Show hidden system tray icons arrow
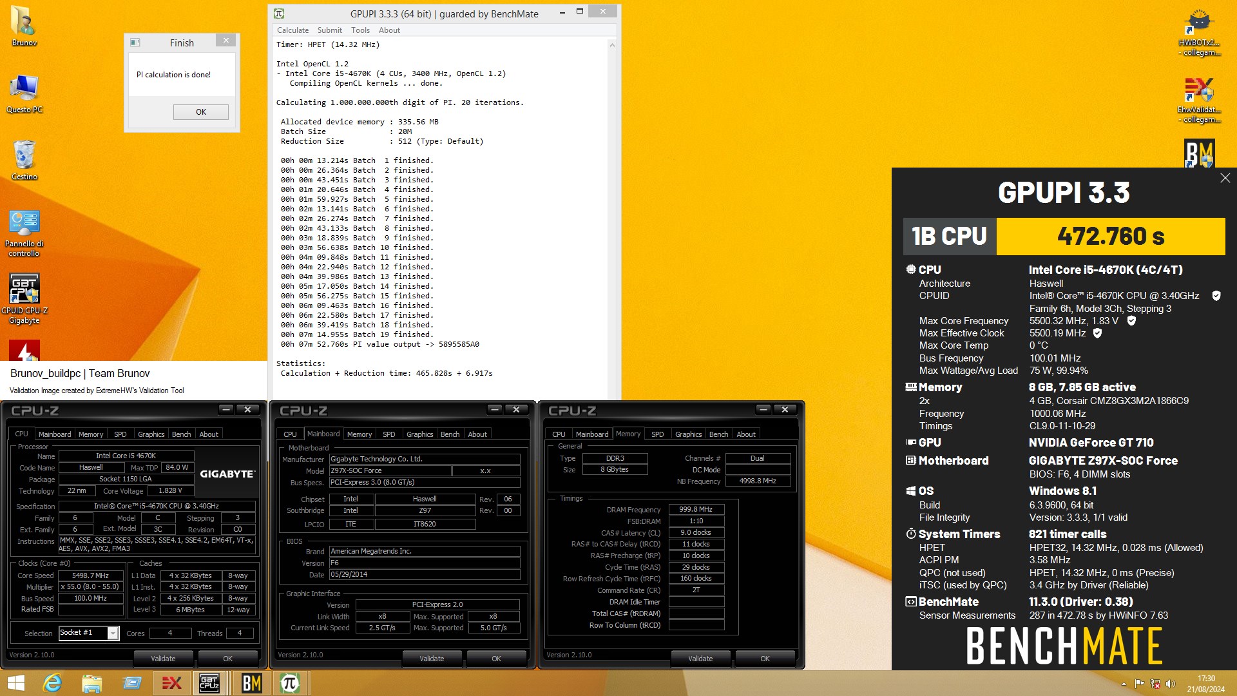Image resolution: width=1237 pixels, height=696 pixels. [x=1124, y=684]
